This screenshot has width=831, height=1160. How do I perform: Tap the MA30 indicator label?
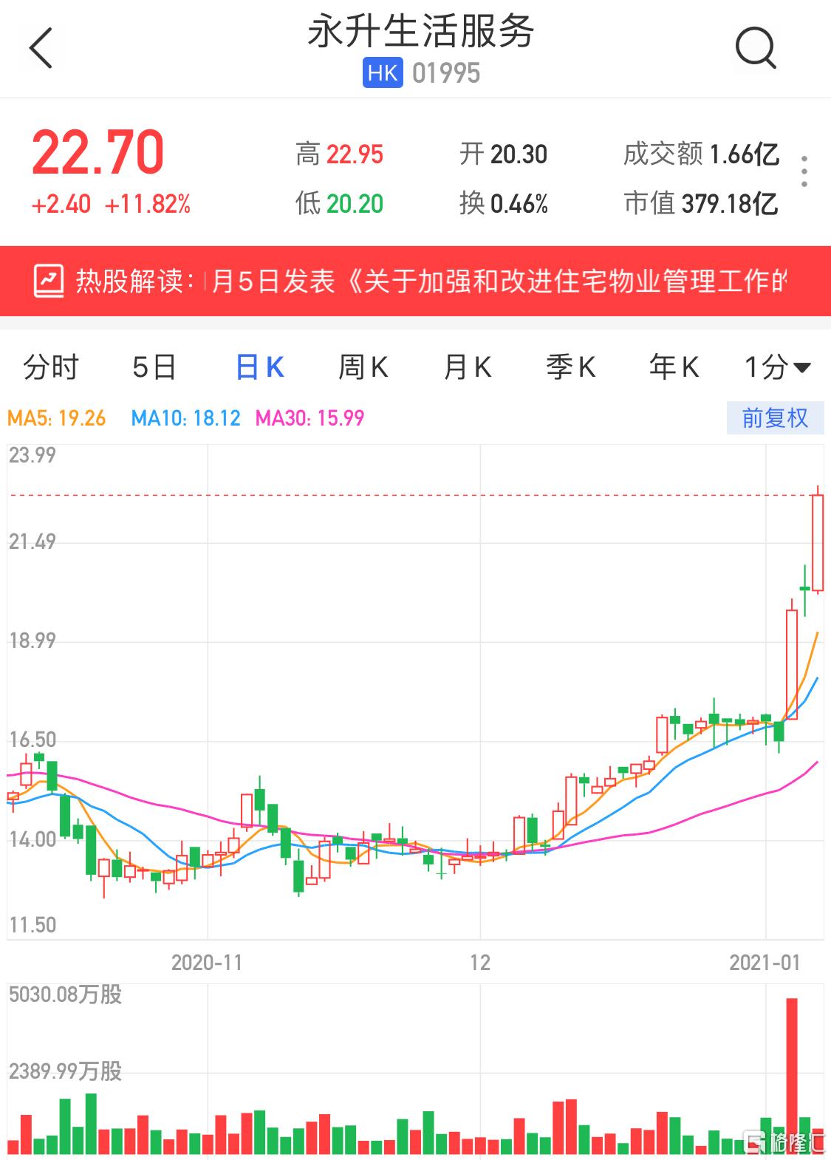[310, 418]
